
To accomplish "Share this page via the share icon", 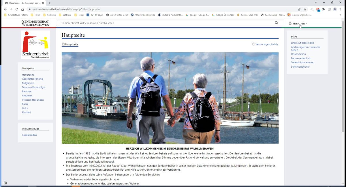I will pos(299,9).
